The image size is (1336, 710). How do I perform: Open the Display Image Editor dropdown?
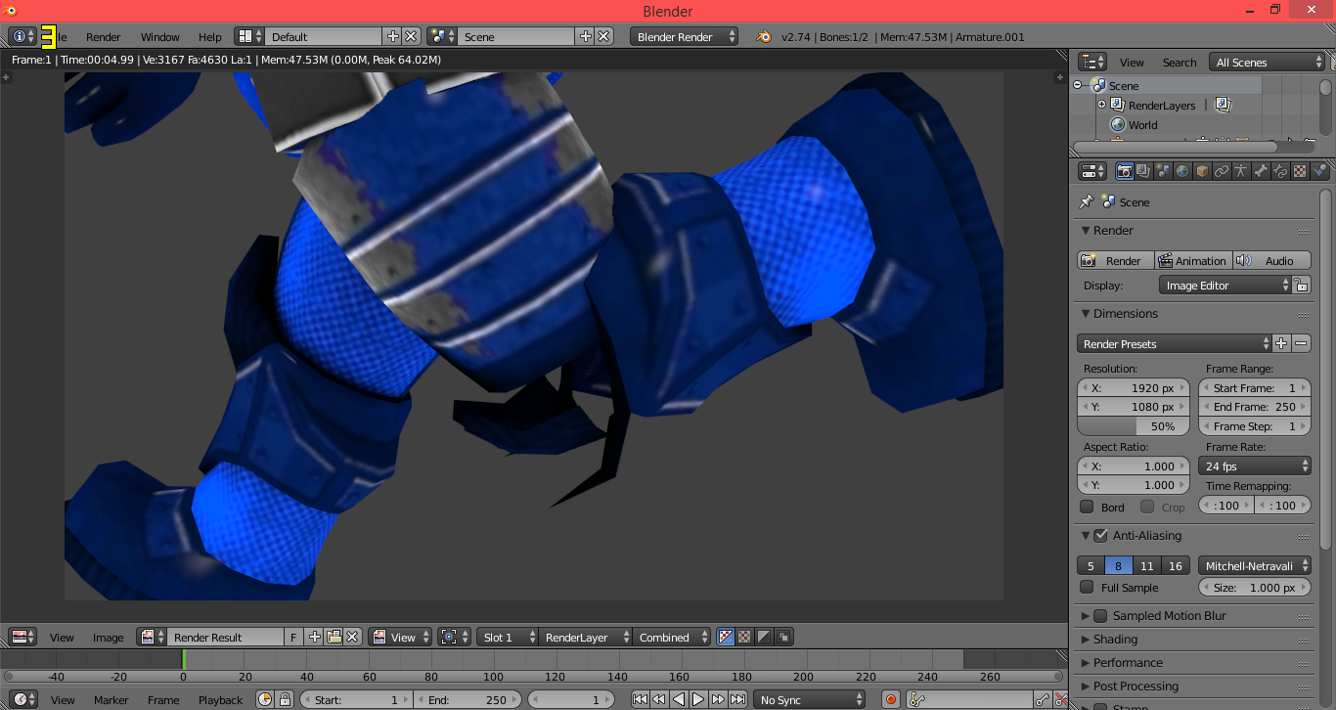[1225, 286]
